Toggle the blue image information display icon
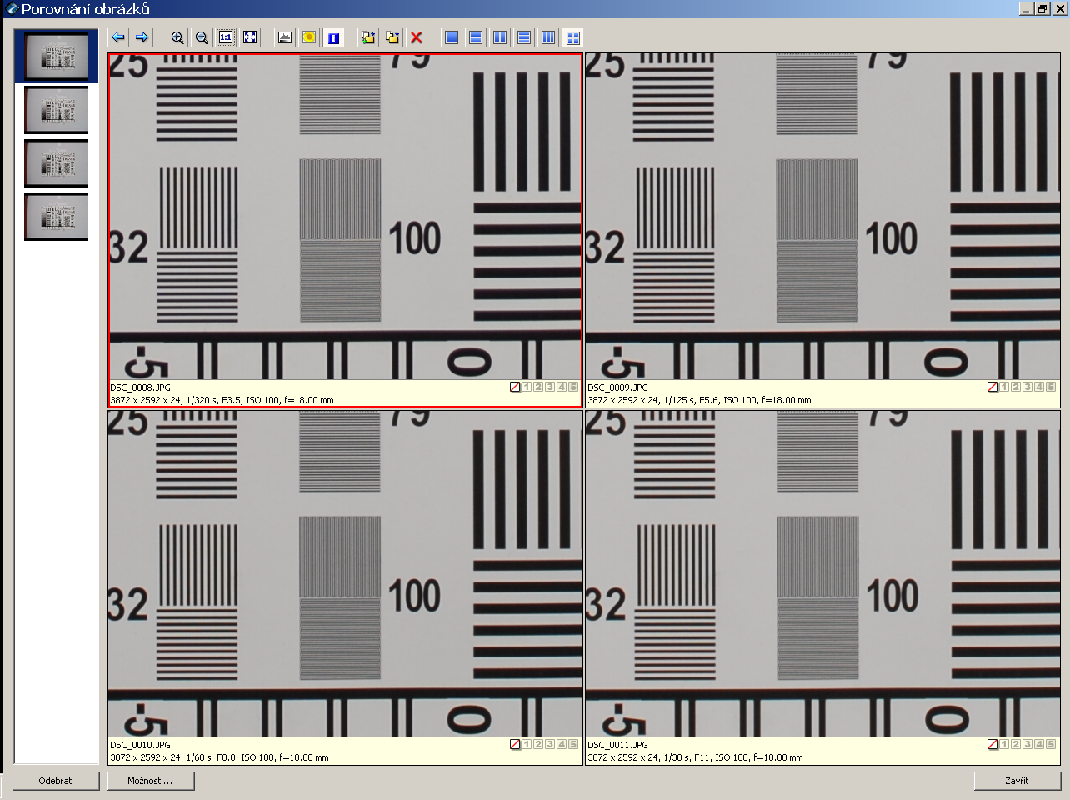The width and height of the screenshot is (1070, 800). pos(333,37)
